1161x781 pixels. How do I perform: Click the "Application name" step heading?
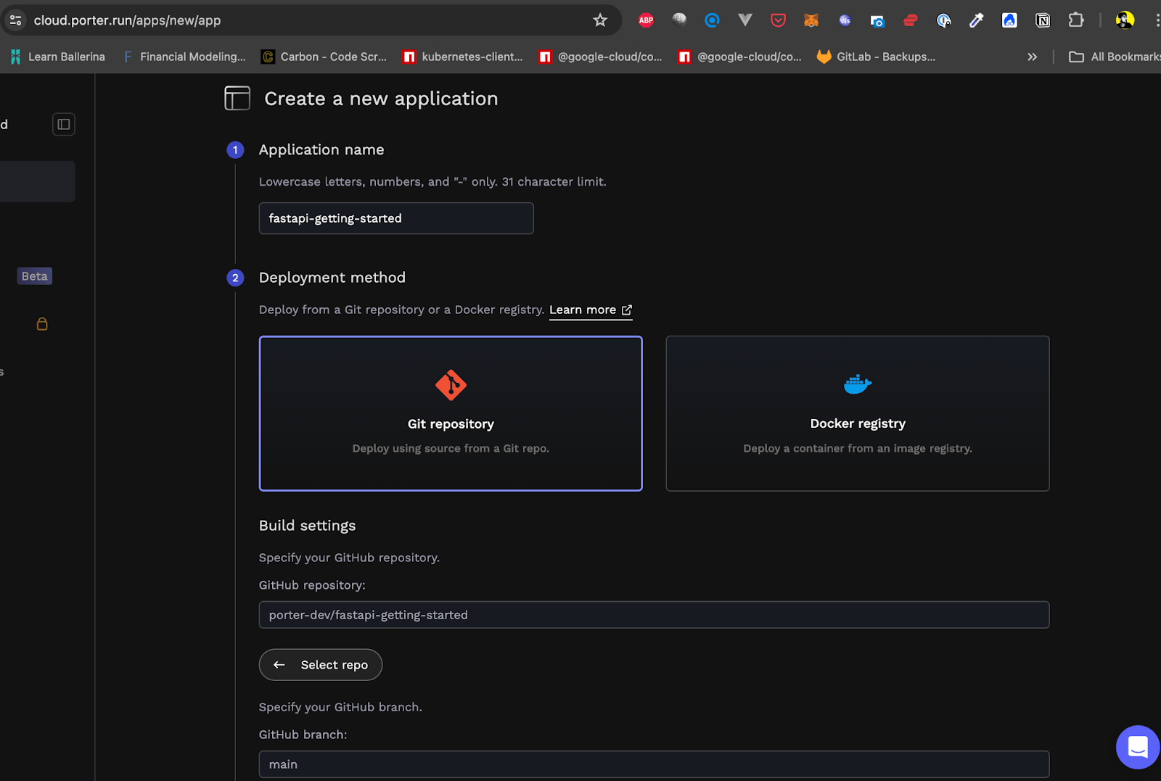tap(321, 149)
